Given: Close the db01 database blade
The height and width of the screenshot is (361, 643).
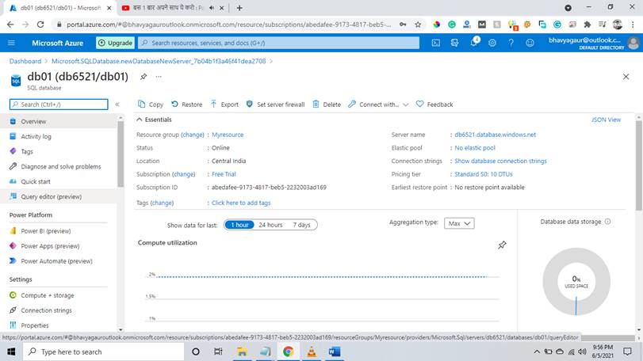Looking at the screenshot, I should click(626, 77).
